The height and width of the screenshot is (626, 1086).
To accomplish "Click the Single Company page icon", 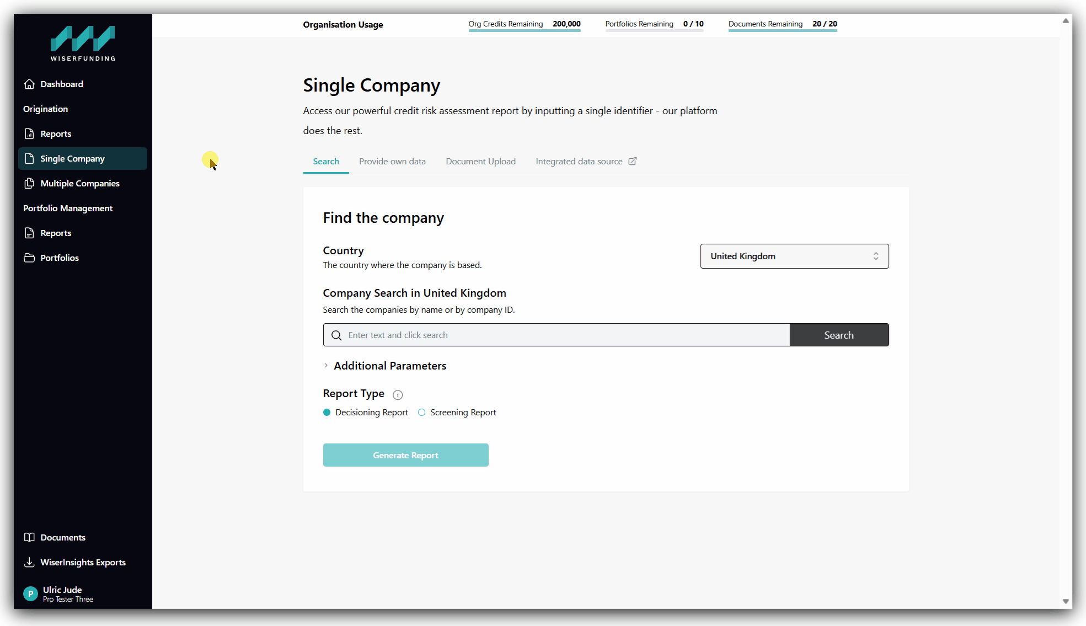I will [x=29, y=158].
